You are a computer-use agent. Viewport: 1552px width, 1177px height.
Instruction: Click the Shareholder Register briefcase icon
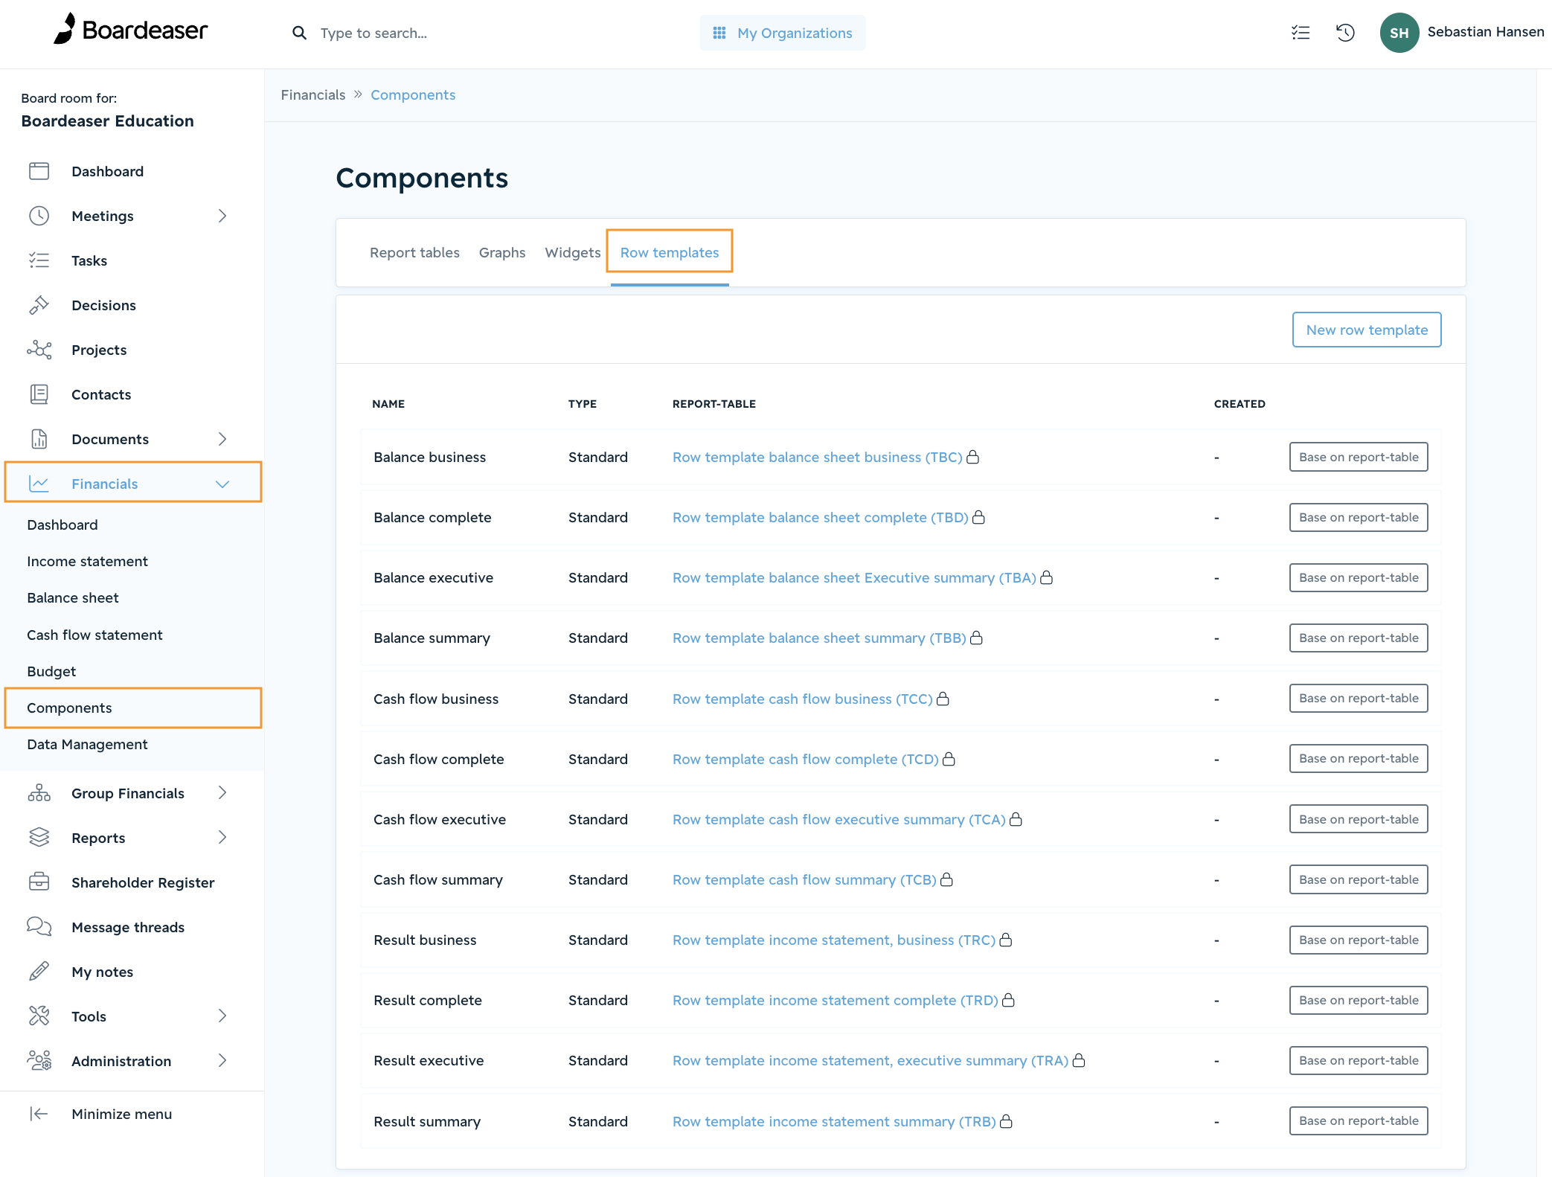[39, 882]
